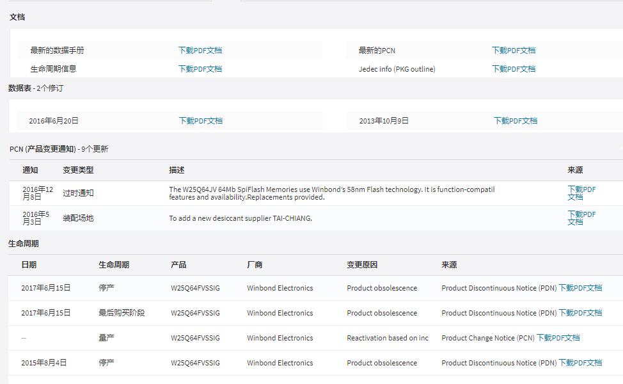Click the 描述 column header

177,170
